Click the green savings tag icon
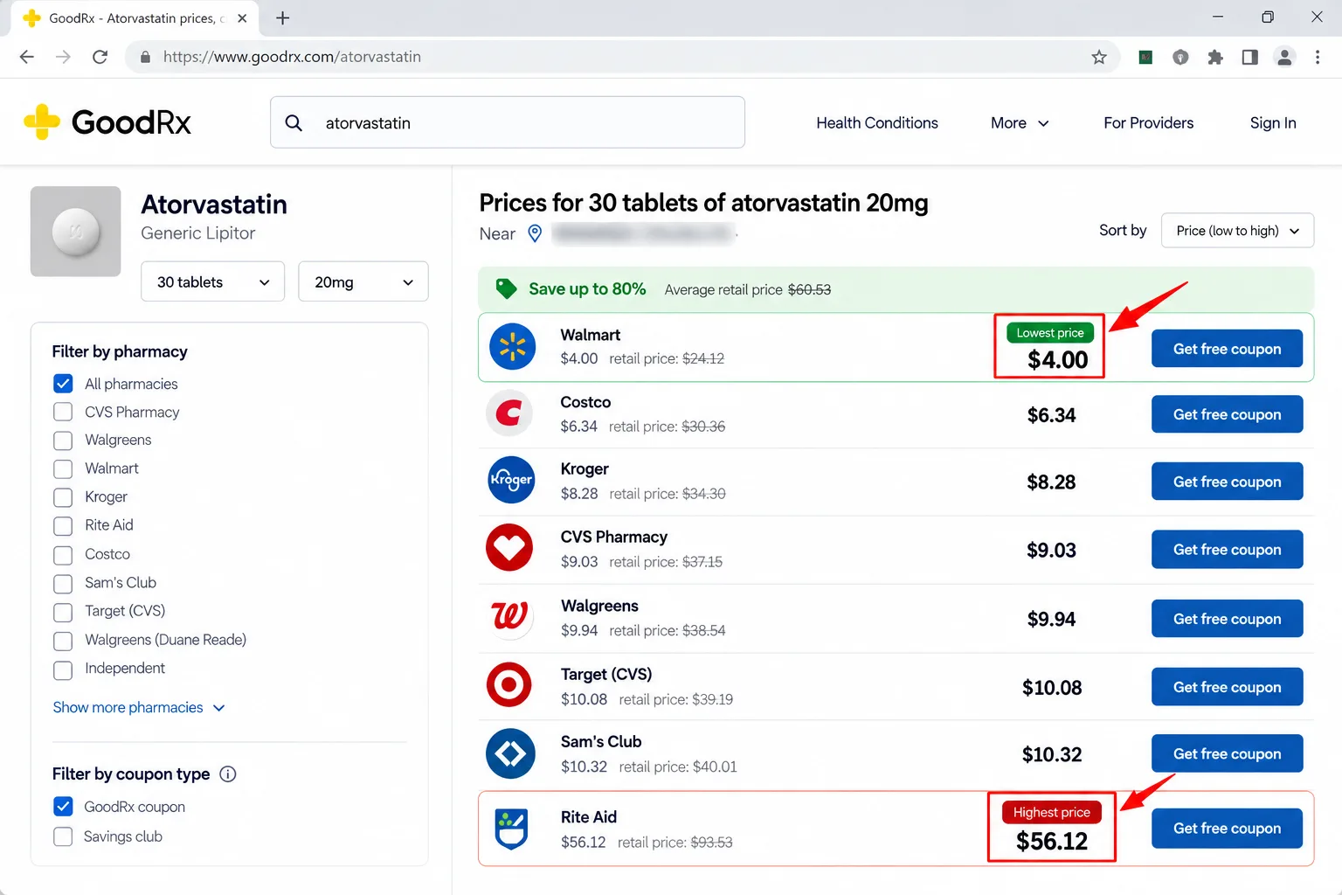 pos(506,288)
